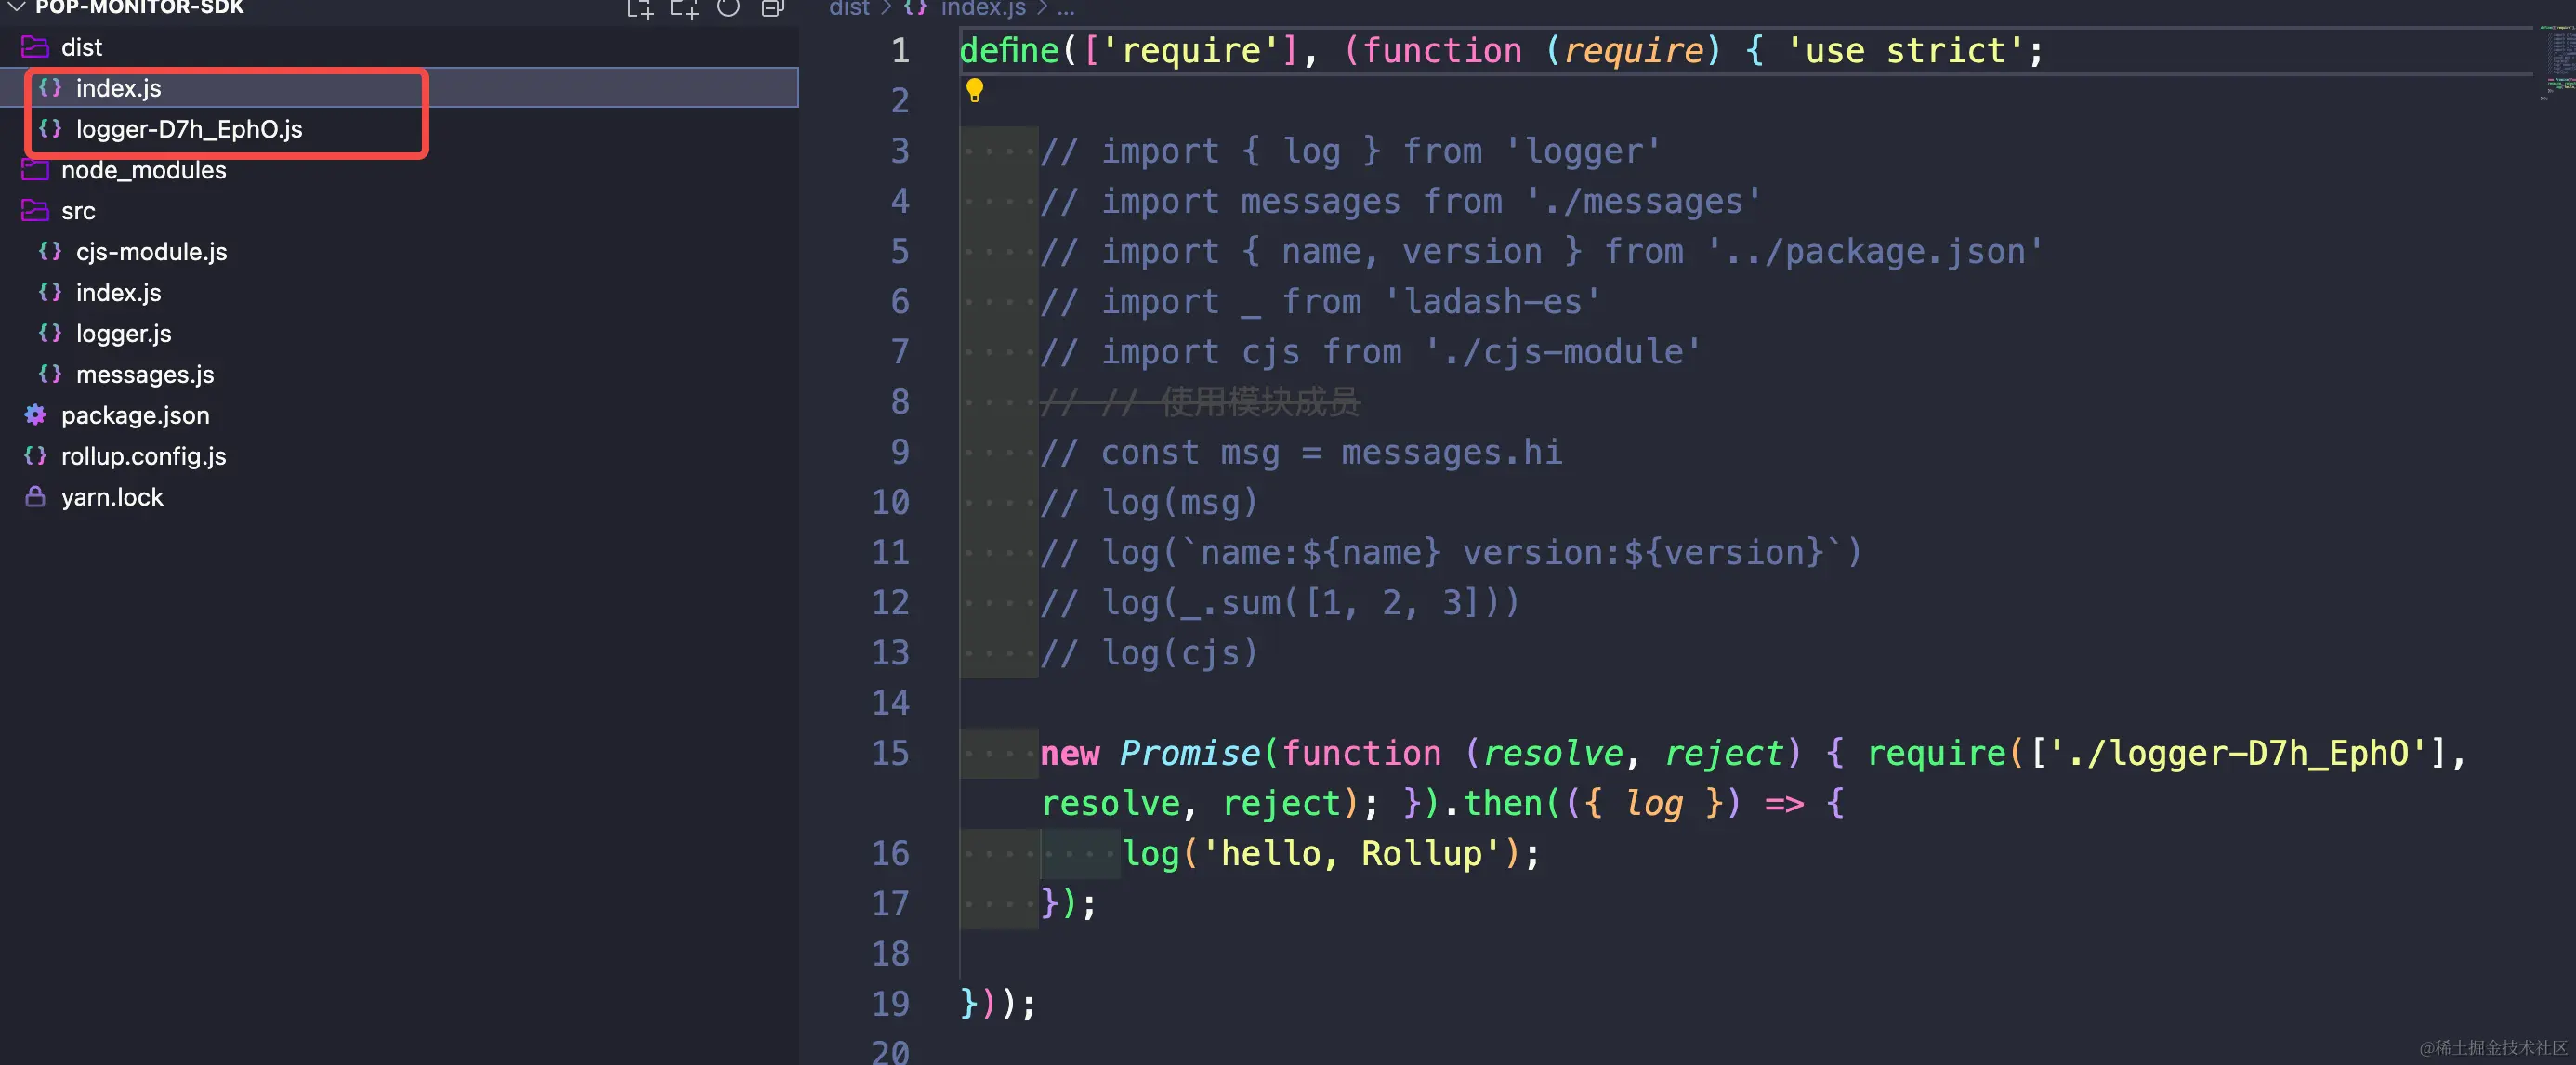Collapse the dist folder
The height and width of the screenshot is (1065, 2576).
coord(80,47)
